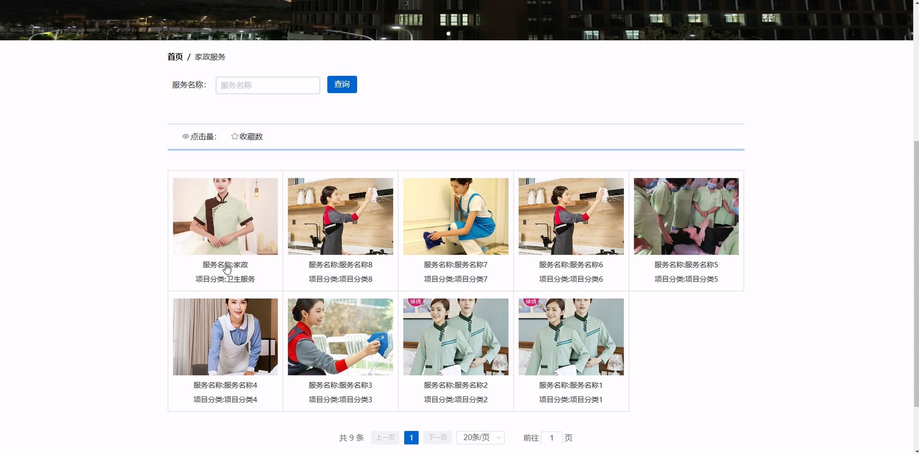
Task: Sort by 收藏数 label
Action: [x=251, y=136]
